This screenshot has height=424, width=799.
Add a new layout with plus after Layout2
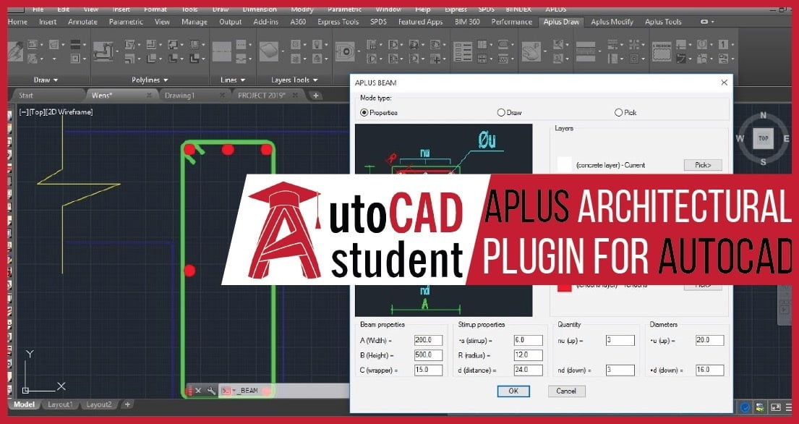127,404
